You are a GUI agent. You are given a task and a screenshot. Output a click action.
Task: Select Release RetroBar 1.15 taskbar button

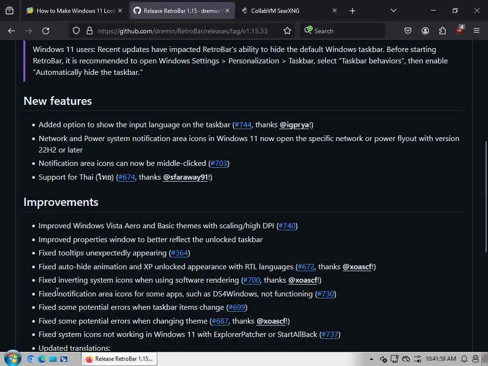pos(119,359)
